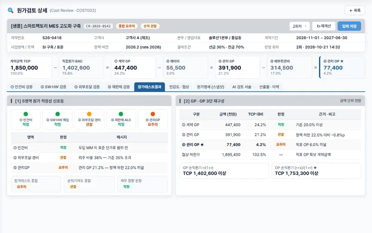Click the CR-2026-0142 code tag

click(x=99, y=26)
